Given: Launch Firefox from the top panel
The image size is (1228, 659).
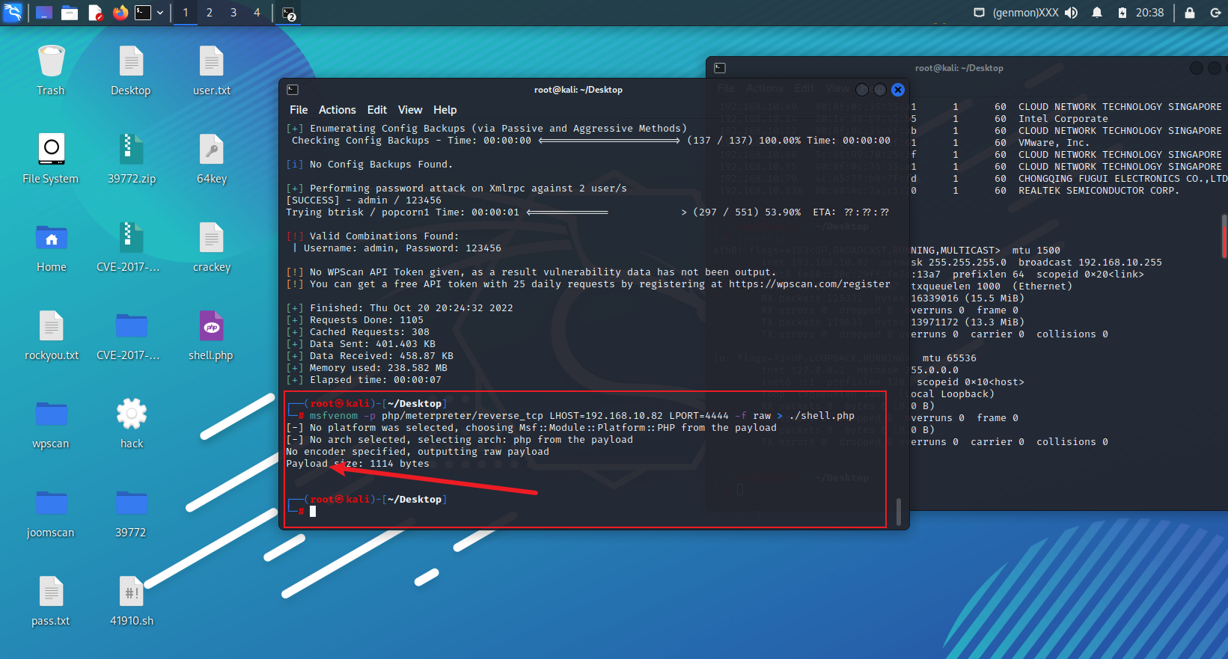Looking at the screenshot, I should [120, 13].
